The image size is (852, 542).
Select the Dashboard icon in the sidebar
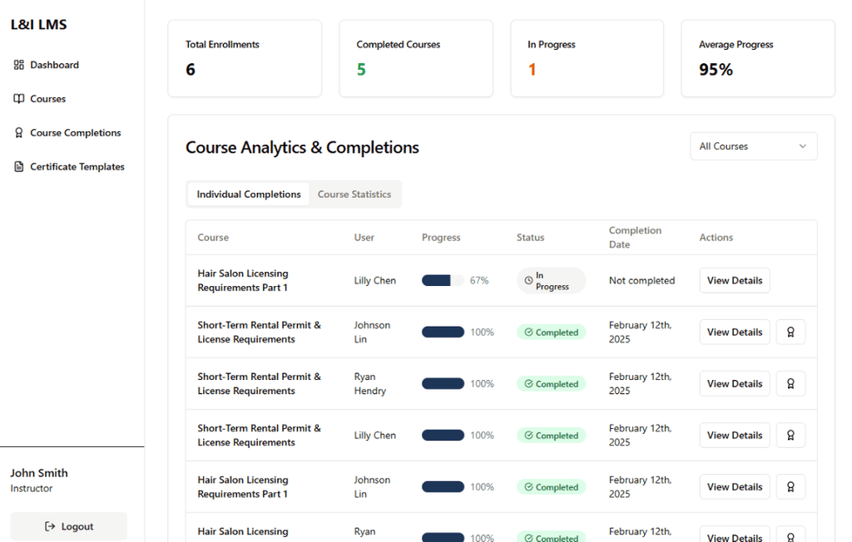pos(18,65)
